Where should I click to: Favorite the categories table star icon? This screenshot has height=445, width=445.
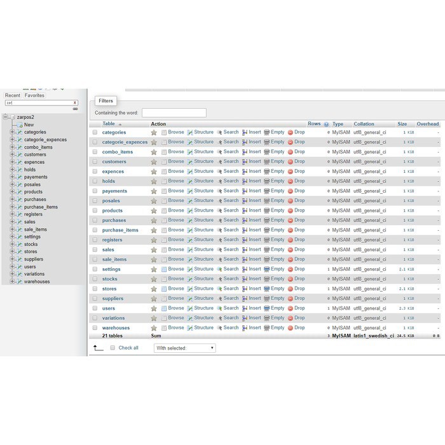(154, 132)
